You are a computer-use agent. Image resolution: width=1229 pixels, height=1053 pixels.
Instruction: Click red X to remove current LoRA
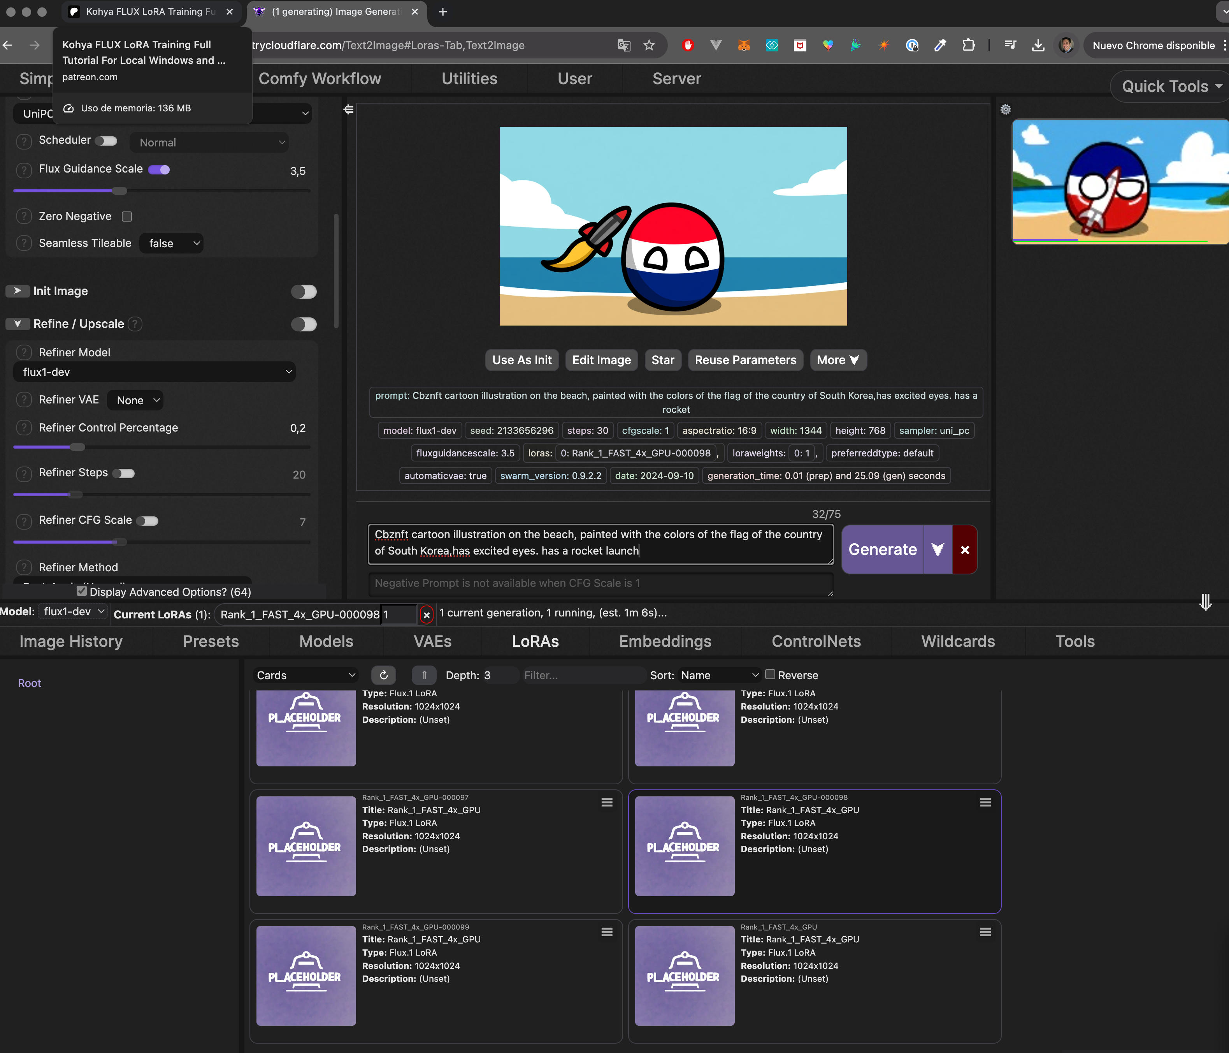tap(427, 615)
